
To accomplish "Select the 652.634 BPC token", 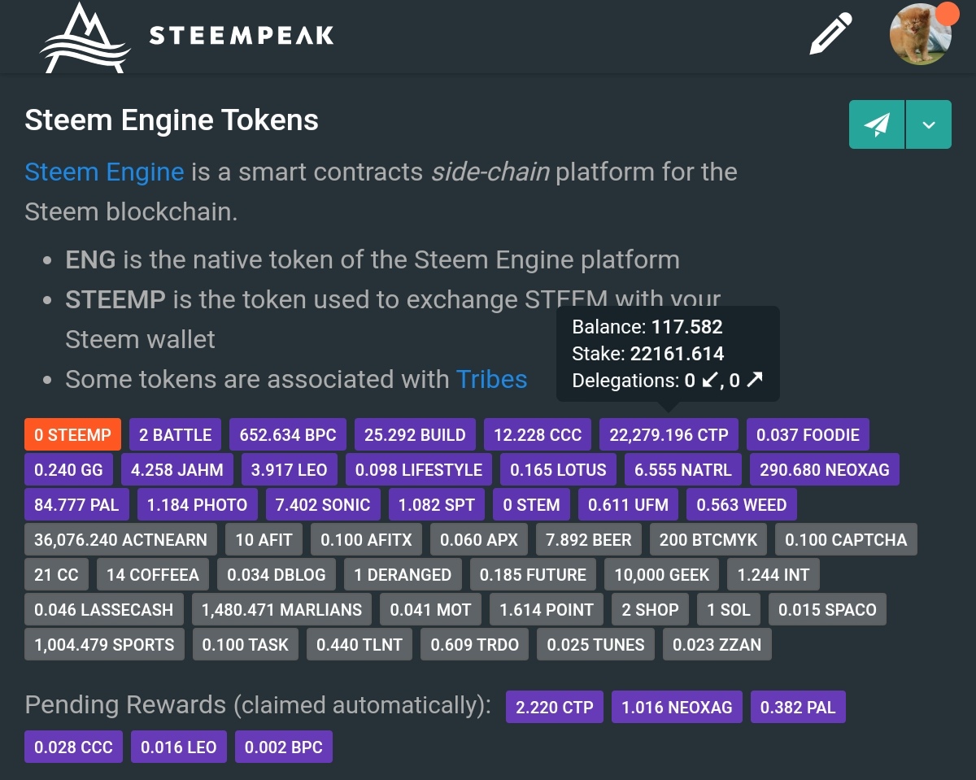I will coord(288,434).
